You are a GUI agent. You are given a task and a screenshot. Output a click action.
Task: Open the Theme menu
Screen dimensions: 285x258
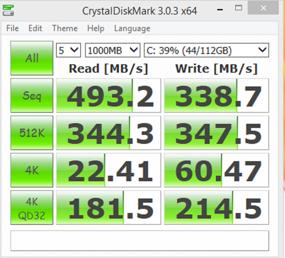click(x=65, y=28)
